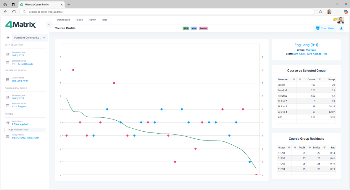
Task: Click the Mrs Abell staff link
Action: coord(299,54)
